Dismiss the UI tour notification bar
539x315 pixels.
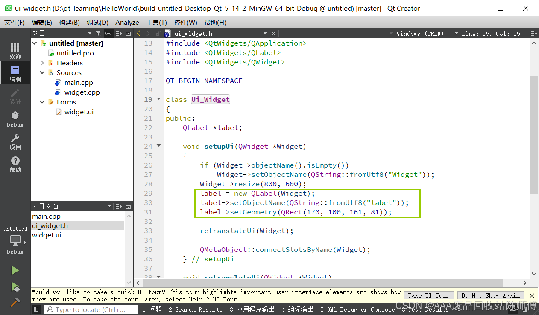click(x=532, y=295)
